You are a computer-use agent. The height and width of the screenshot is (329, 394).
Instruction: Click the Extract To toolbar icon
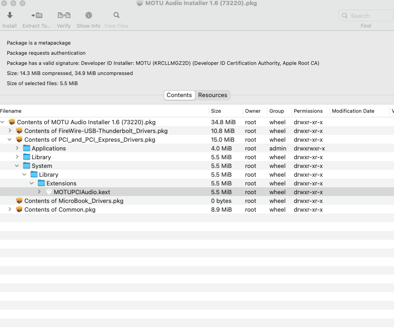37,16
